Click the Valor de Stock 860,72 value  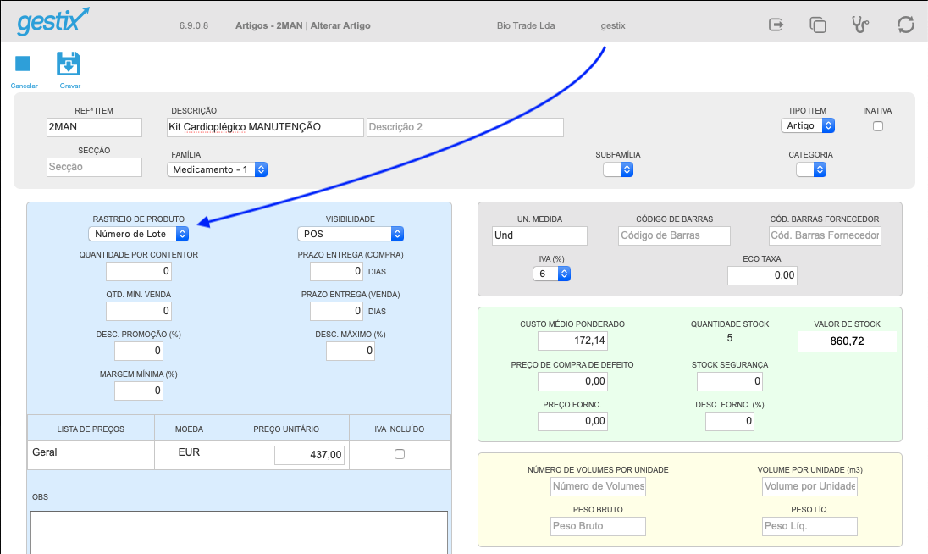point(847,341)
